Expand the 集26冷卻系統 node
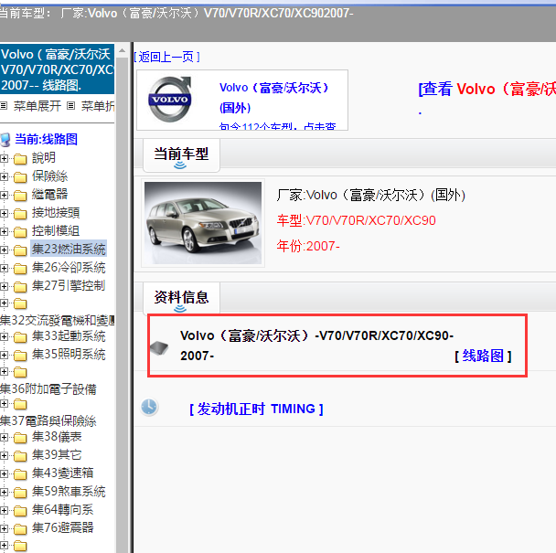Screen dimensions: 556x553 [4, 269]
